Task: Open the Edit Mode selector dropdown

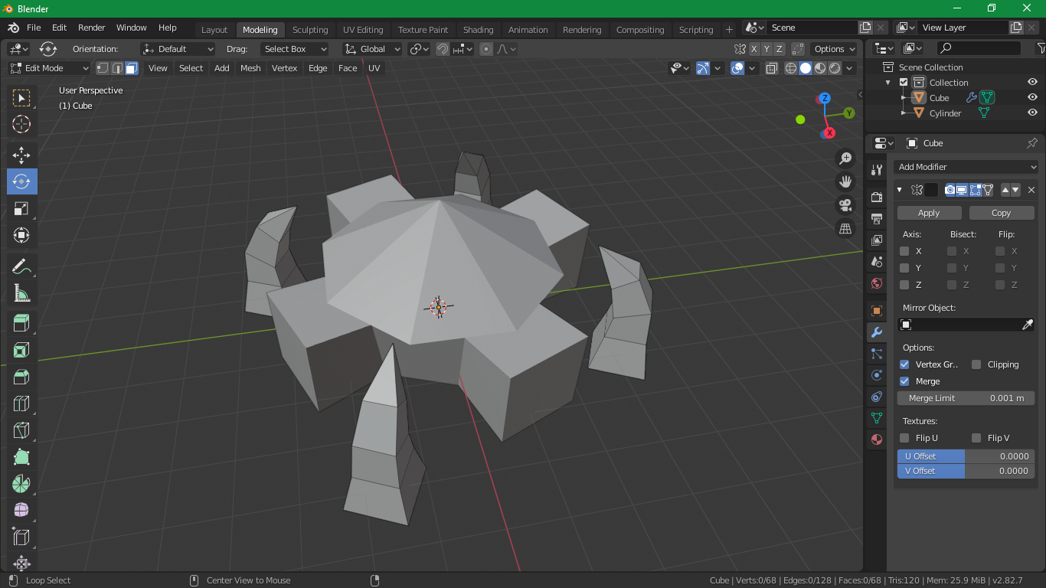Action: [49, 68]
